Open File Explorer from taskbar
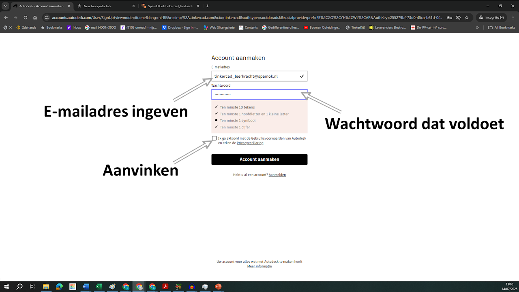Screen dimensions: 519x292 click(46, 286)
